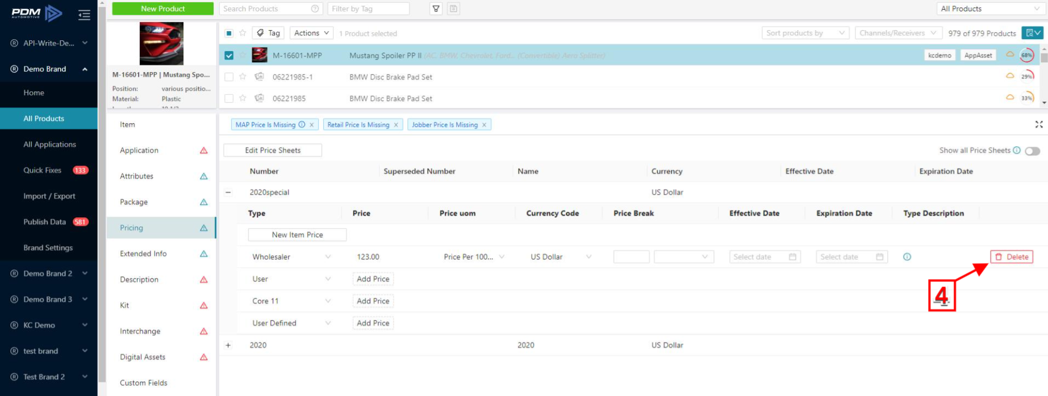Image resolution: width=1048 pixels, height=396 pixels.
Task: Remove the MAP Price Is Missing filter
Action: [311, 125]
